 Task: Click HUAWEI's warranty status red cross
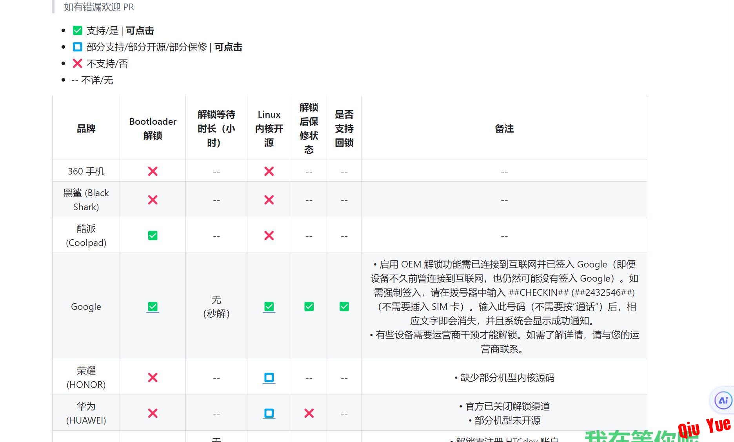coord(309,413)
